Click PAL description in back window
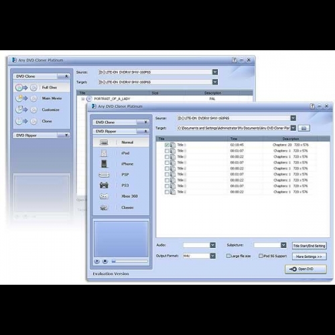Screen dimensions: 335x335 click(x=212, y=98)
